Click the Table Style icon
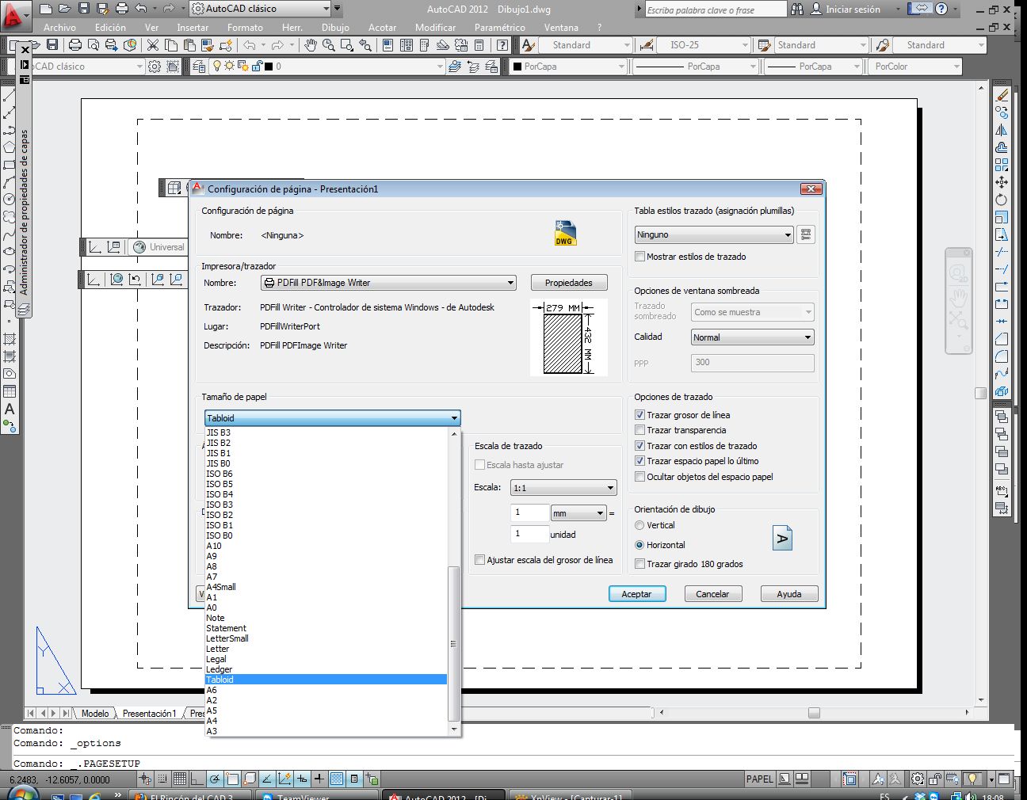The width and height of the screenshot is (1027, 800). [764, 45]
